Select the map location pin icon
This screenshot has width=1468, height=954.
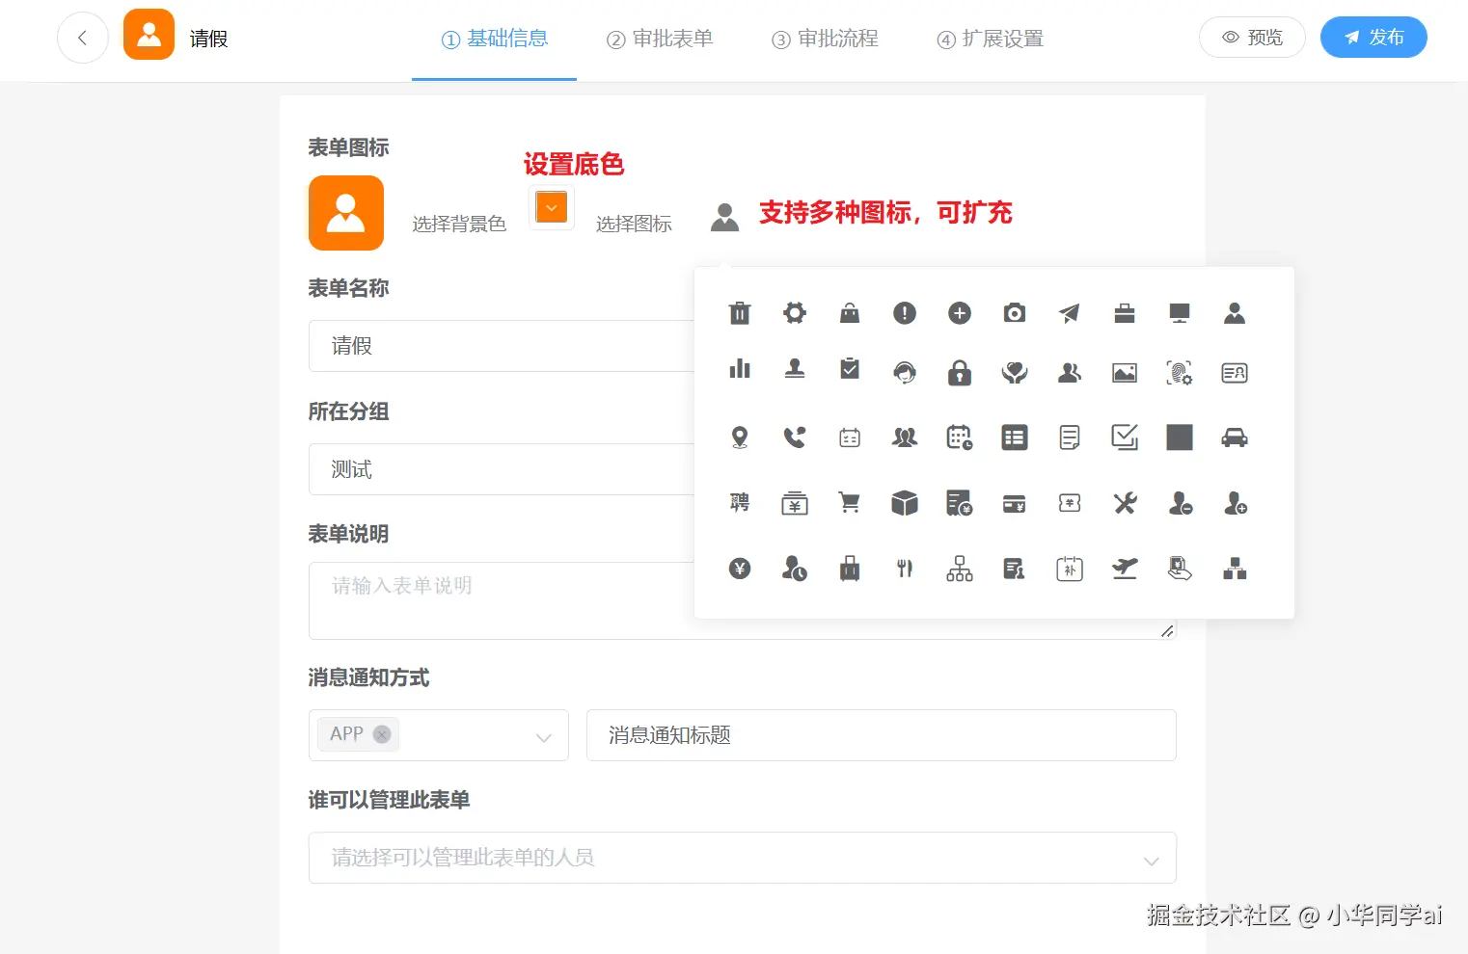coord(740,437)
